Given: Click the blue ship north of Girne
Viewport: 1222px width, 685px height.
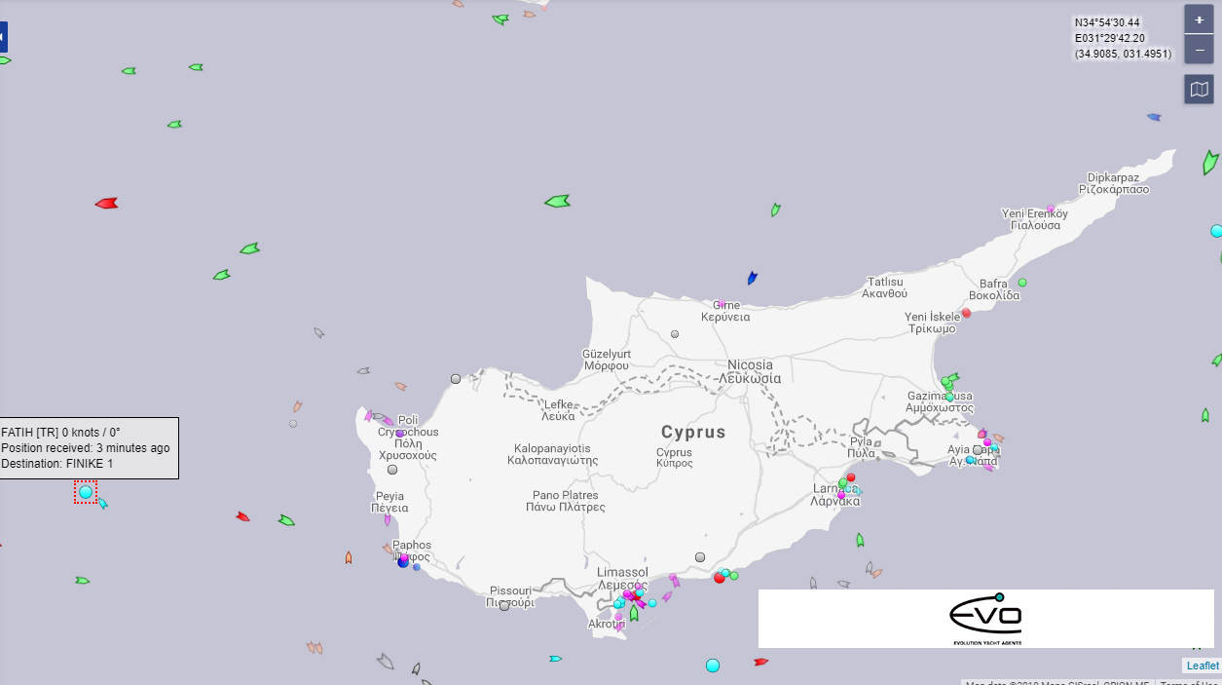Looking at the screenshot, I should point(752,279).
